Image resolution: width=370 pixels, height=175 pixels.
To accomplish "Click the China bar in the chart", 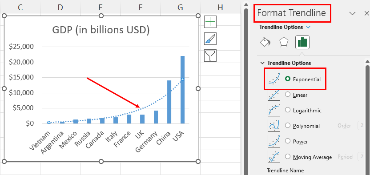I will coord(169,102).
